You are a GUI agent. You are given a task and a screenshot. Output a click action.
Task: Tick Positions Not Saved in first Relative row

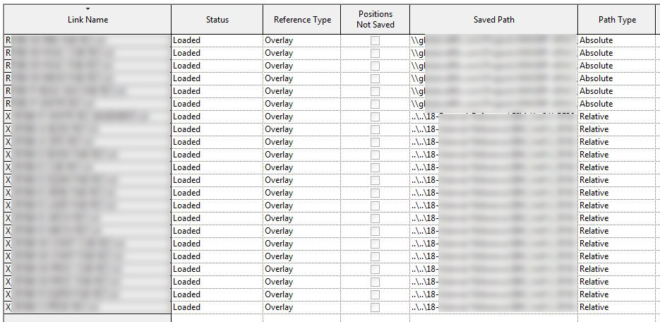[x=375, y=117]
